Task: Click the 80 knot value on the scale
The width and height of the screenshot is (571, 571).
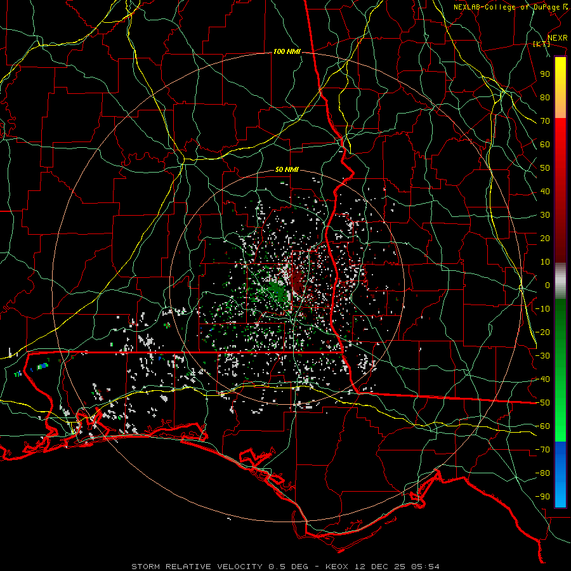Action: [x=545, y=98]
